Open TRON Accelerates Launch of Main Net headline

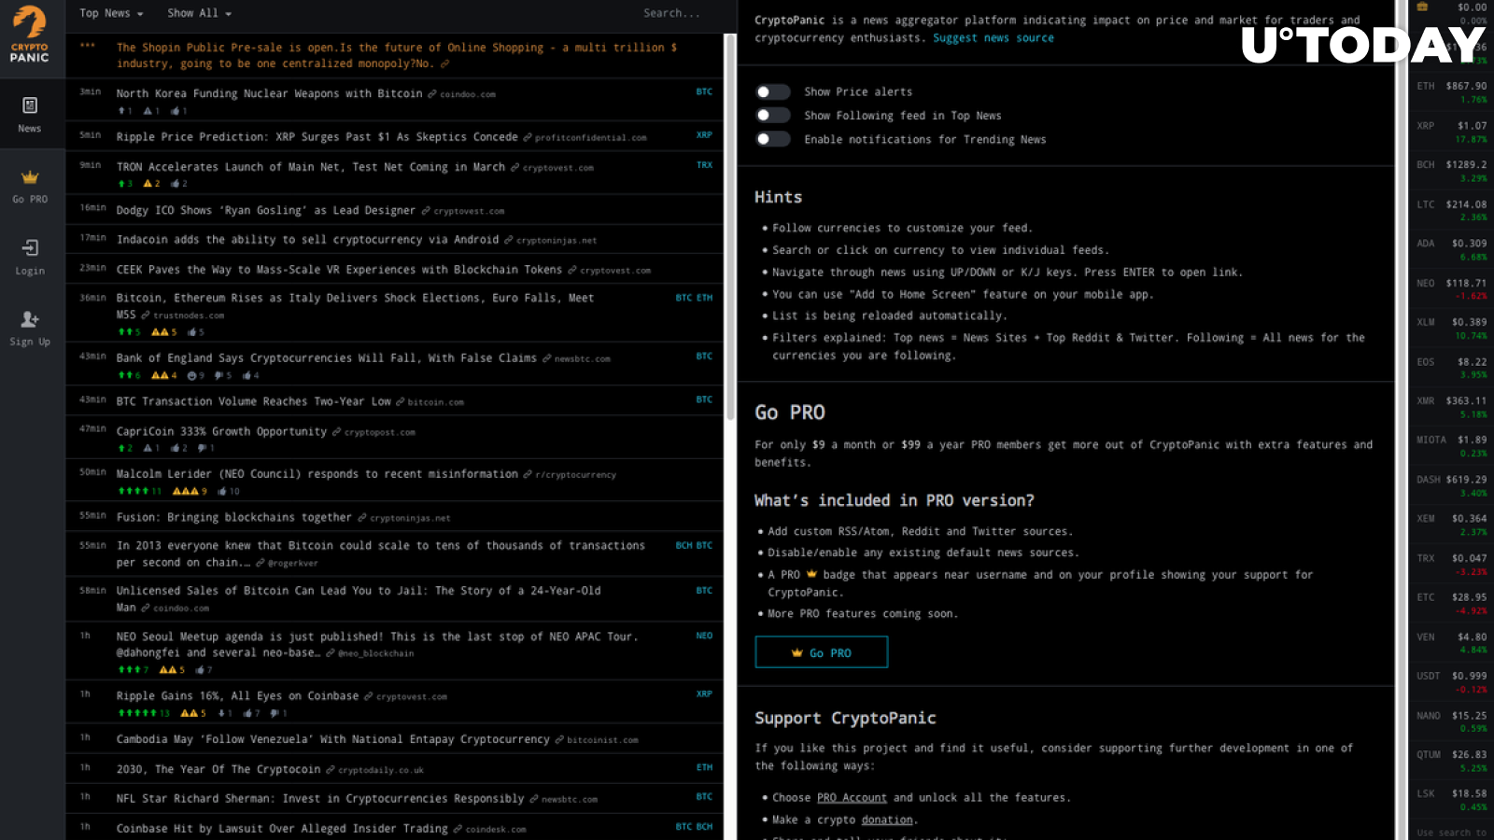pos(310,167)
